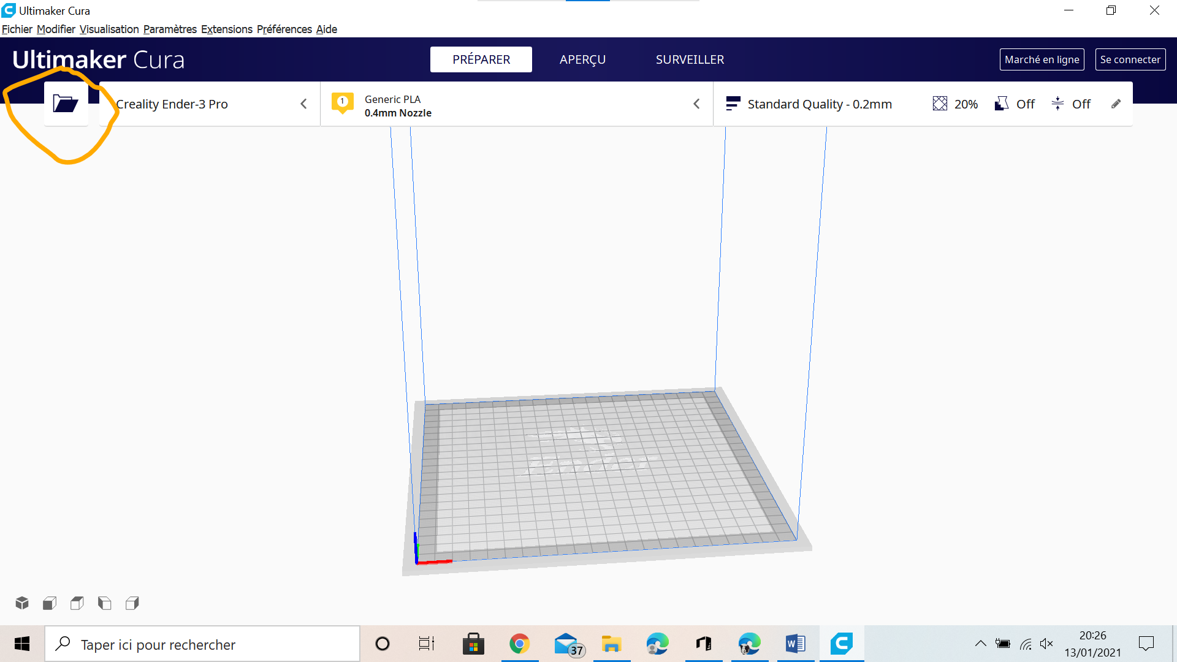Click the Se connecter button
Viewport: 1177px width, 662px height.
(x=1130, y=59)
